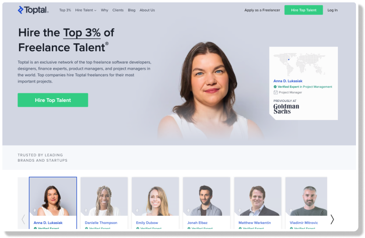The width and height of the screenshot is (365, 238).
Task: Click the Log In link
Action: pyautogui.click(x=332, y=10)
